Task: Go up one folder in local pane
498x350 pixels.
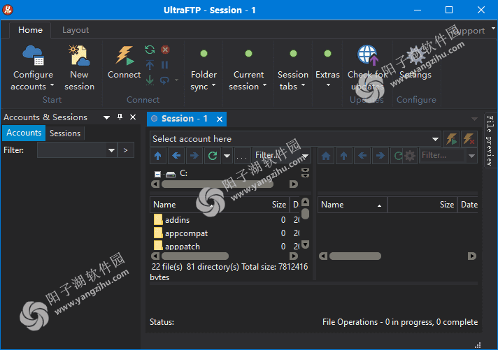Action: coord(158,156)
